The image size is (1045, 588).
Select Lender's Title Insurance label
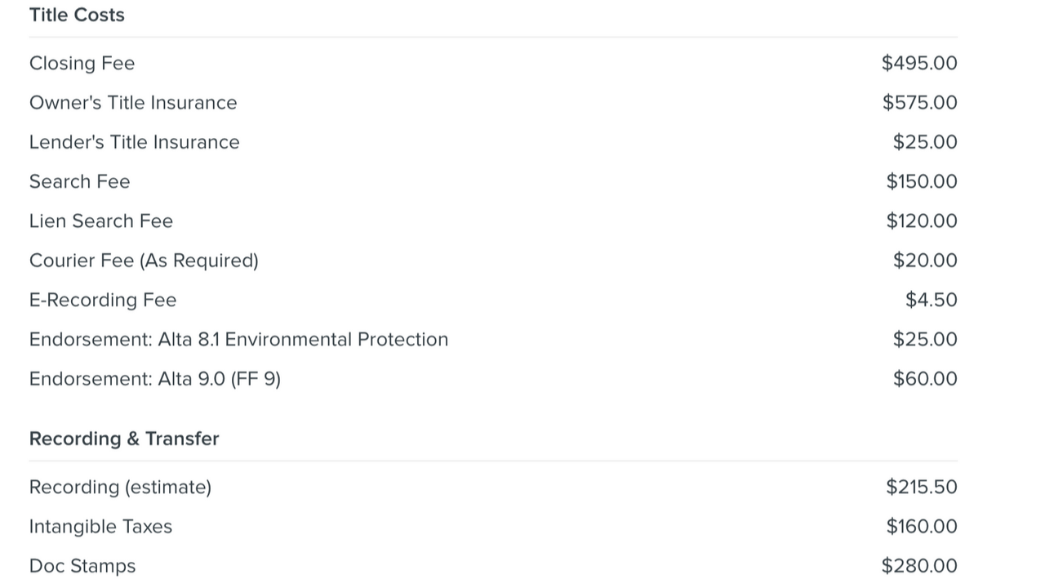[135, 142]
